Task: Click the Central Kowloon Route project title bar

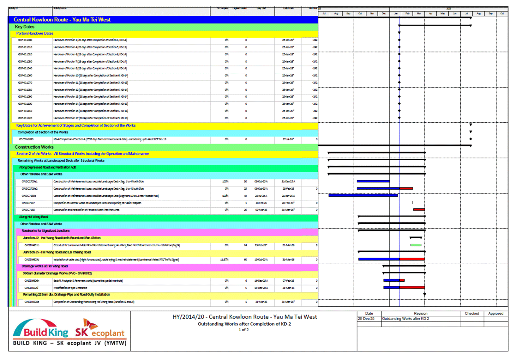Action: coord(62,20)
